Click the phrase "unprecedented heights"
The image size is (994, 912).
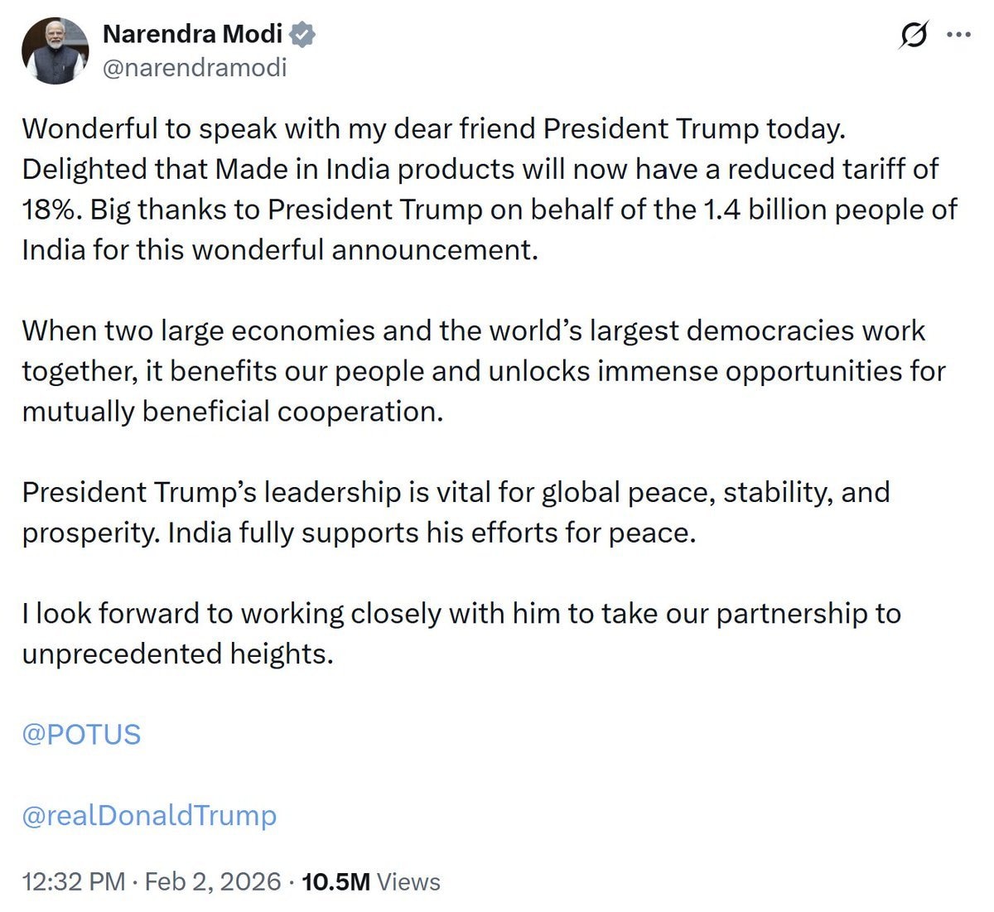pos(176,654)
